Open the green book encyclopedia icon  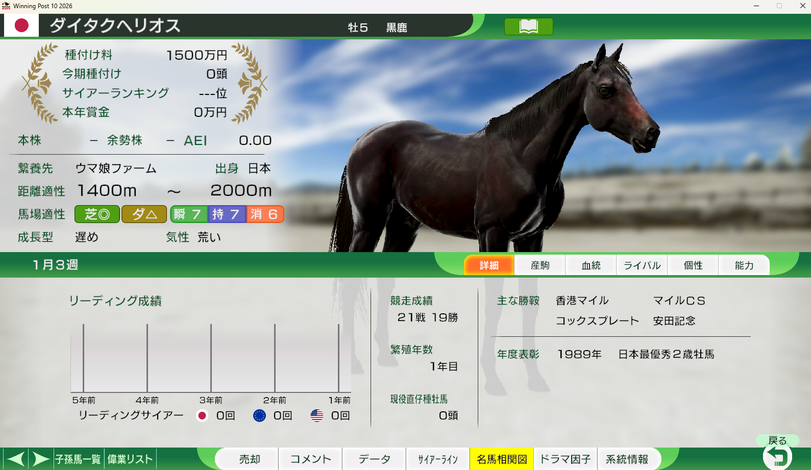click(528, 27)
